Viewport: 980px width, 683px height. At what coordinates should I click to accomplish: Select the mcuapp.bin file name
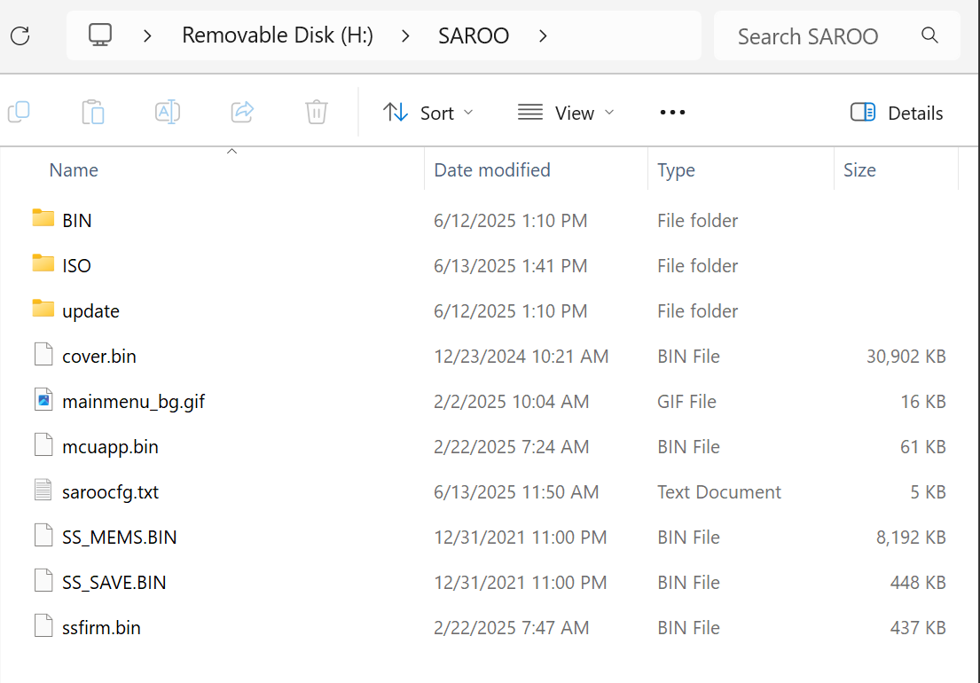tap(110, 447)
